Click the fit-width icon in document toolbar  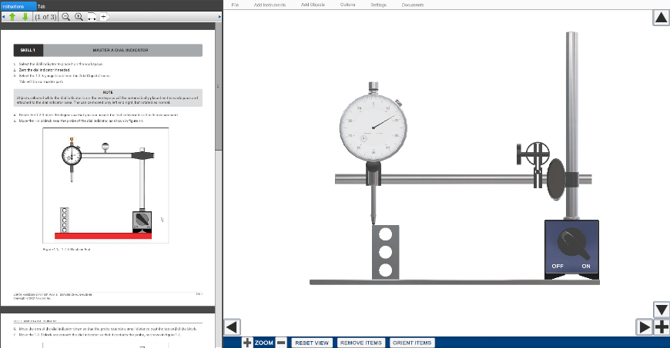pos(92,16)
